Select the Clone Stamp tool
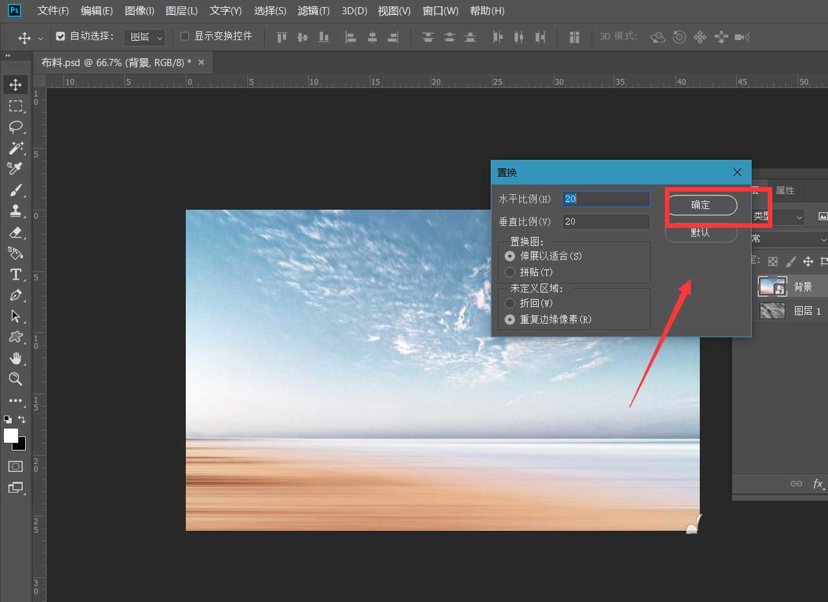This screenshot has width=828, height=602. [x=16, y=210]
